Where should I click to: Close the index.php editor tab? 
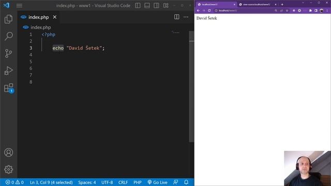pos(55,17)
